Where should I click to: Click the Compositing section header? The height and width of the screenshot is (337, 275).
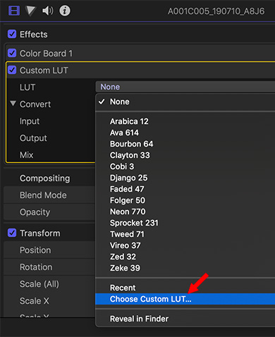point(45,178)
